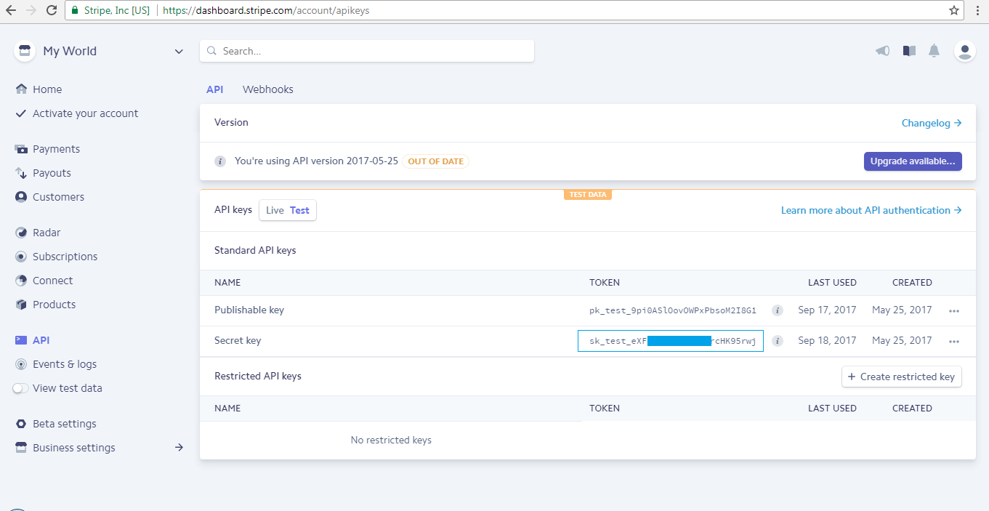Click the Home house icon
This screenshot has height=511, width=989.
tap(21, 89)
